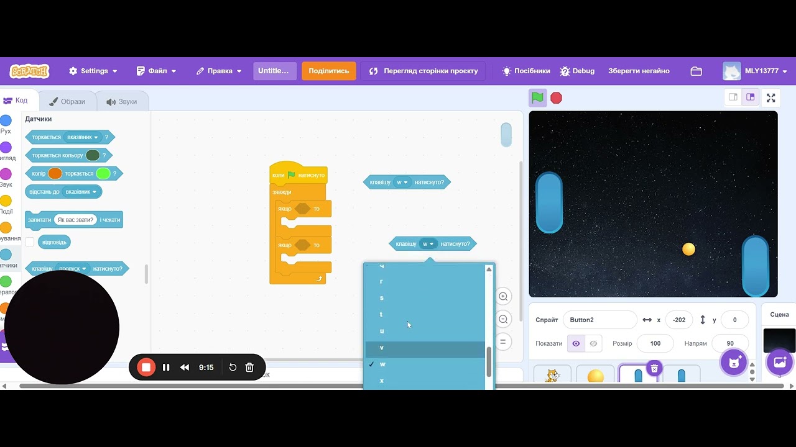Edit the Untitled project name field
The height and width of the screenshot is (447, 796).
274,71
